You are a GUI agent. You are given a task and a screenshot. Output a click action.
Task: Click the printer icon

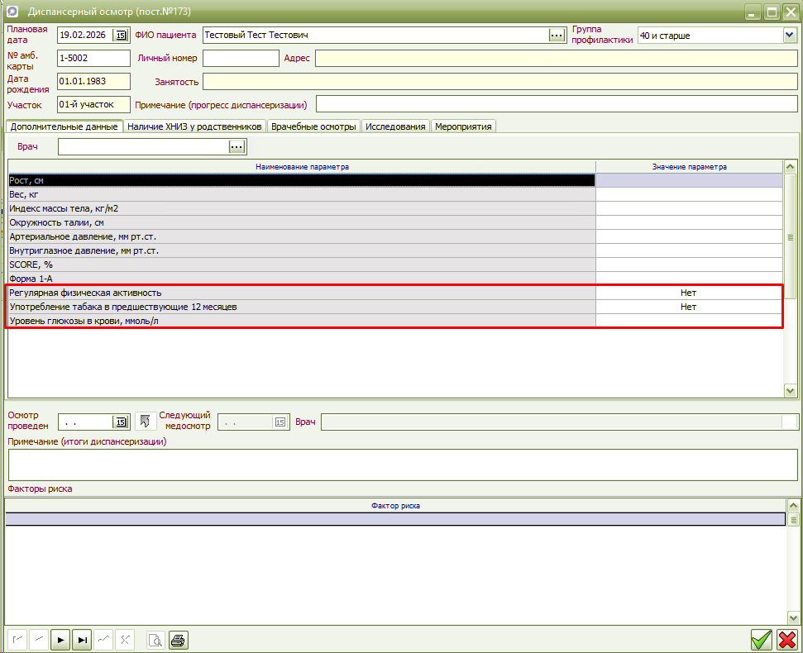point(178,640)
